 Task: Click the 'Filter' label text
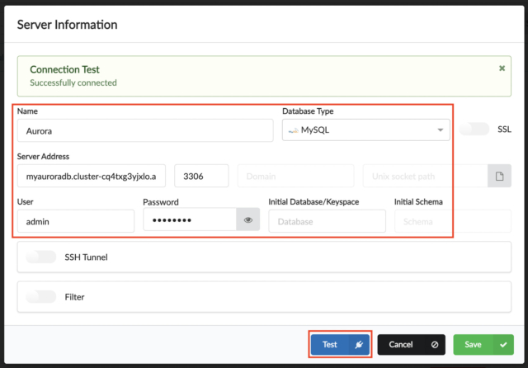click(x=74, y=297)
